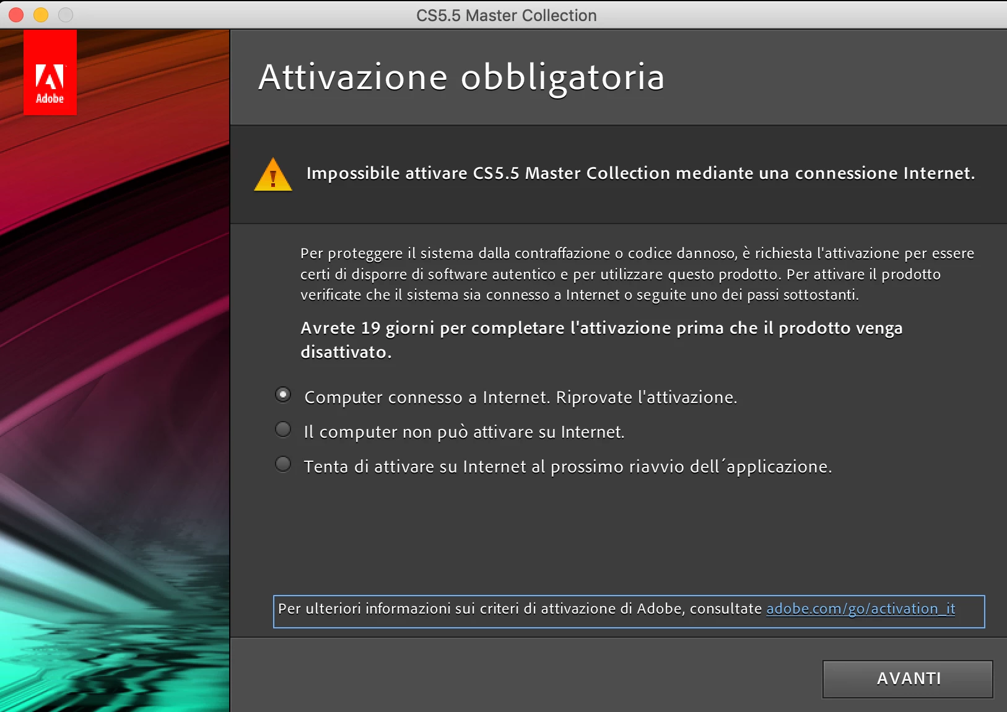Click the 'Per ulteriori informazioni' info box
This screenshot has width=1007, height=712.
tap(629, 612)
